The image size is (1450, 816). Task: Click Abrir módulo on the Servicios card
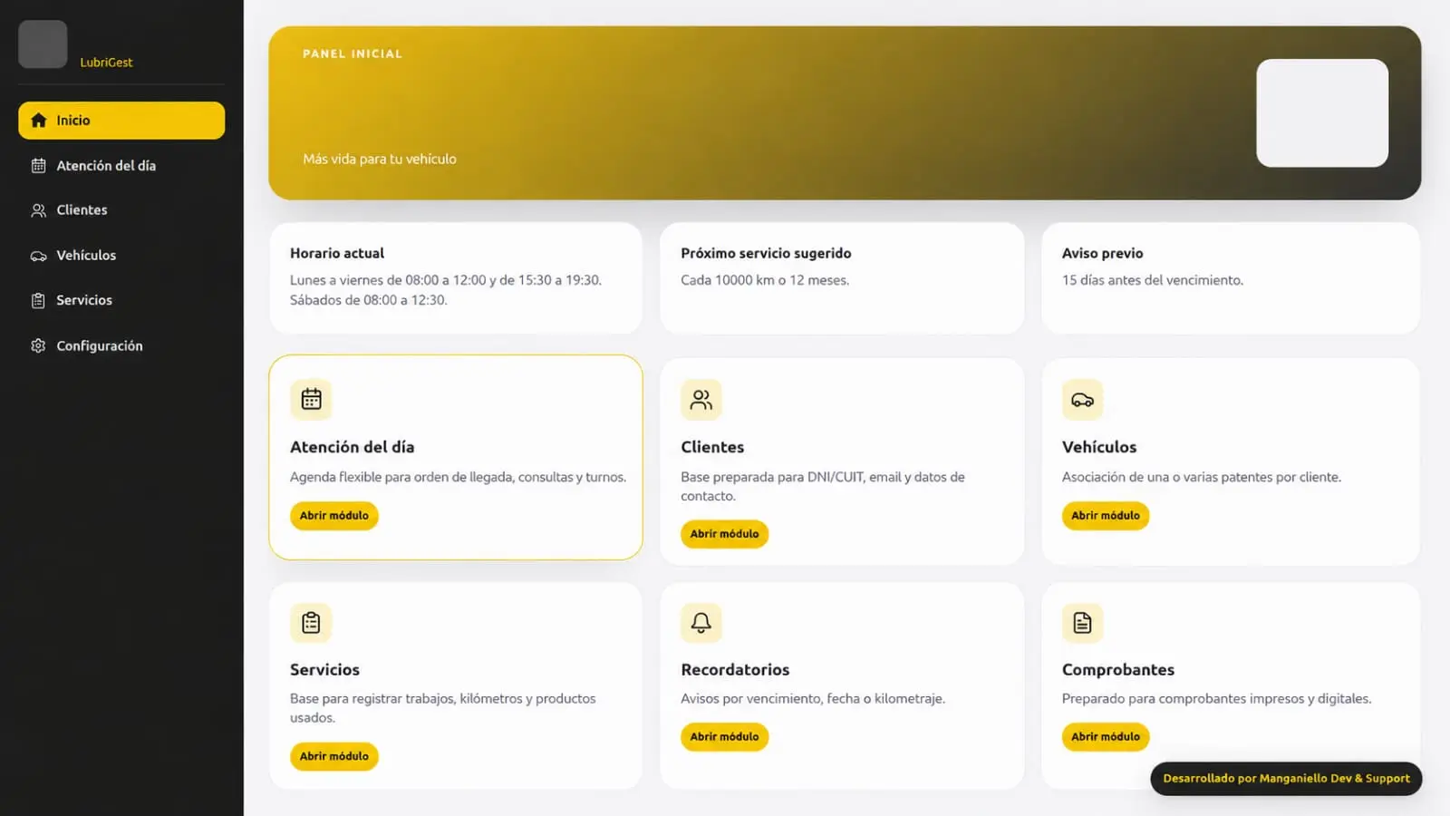334,756
